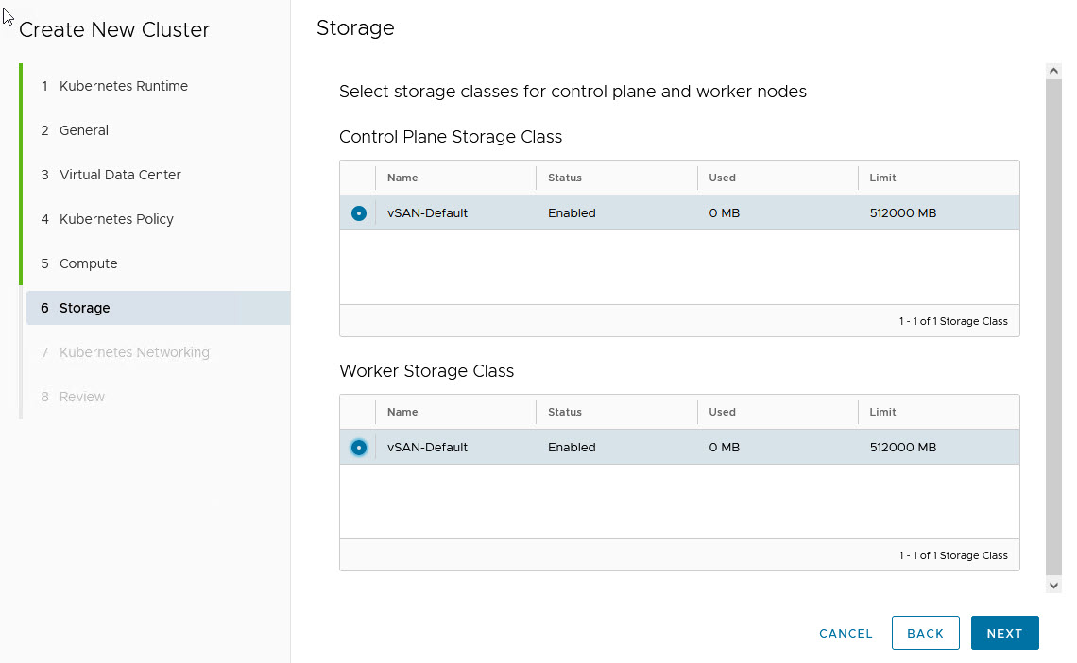Sort Control Plane table by Status header
The height and width of the screenshot is (663, 1077).
point(565,178)
